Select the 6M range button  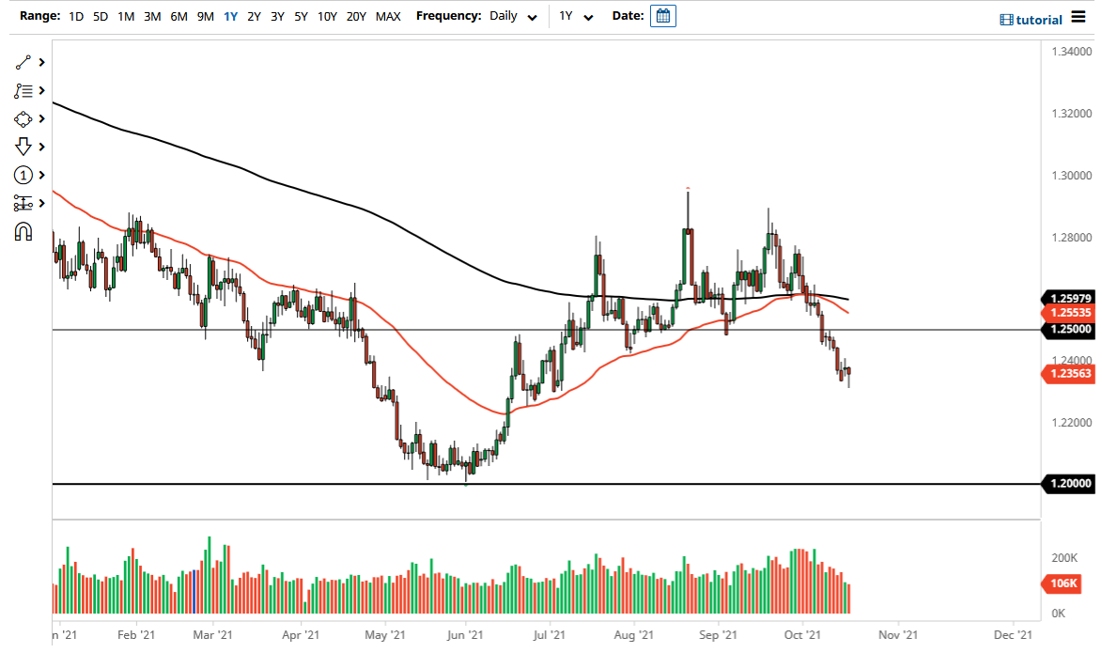click(178, 16)
